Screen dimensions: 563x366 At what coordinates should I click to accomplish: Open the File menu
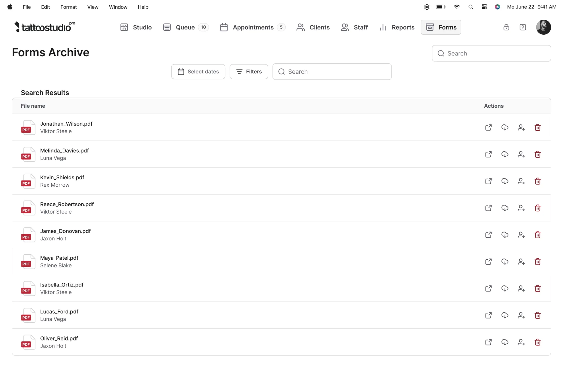point(27,7)
